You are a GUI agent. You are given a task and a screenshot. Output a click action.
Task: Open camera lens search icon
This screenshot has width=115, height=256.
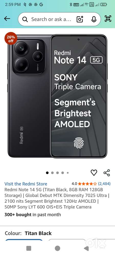pyautogui.click(x=80, y=19)
